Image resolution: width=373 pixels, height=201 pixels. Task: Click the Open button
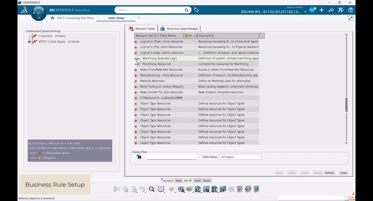click(291, 173)
